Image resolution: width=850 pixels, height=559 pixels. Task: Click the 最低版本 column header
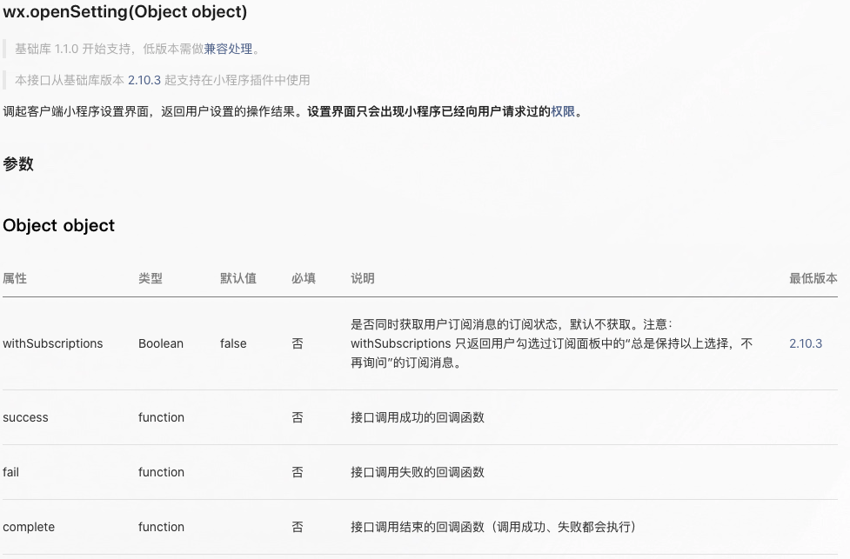click(813, 278)
